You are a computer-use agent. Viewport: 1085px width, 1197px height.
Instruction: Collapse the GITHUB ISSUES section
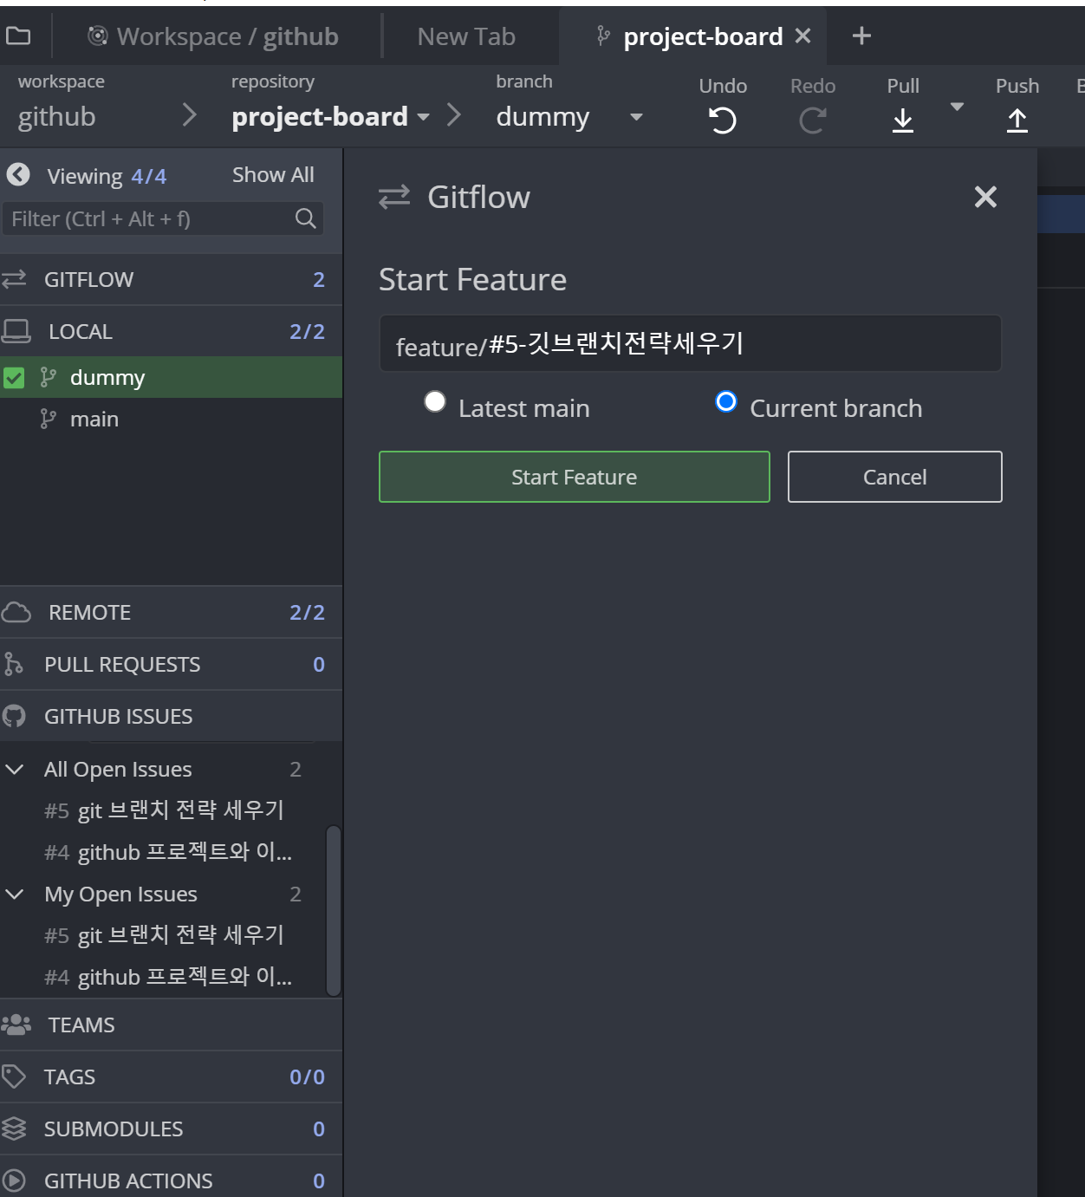(x=171, y=716)
